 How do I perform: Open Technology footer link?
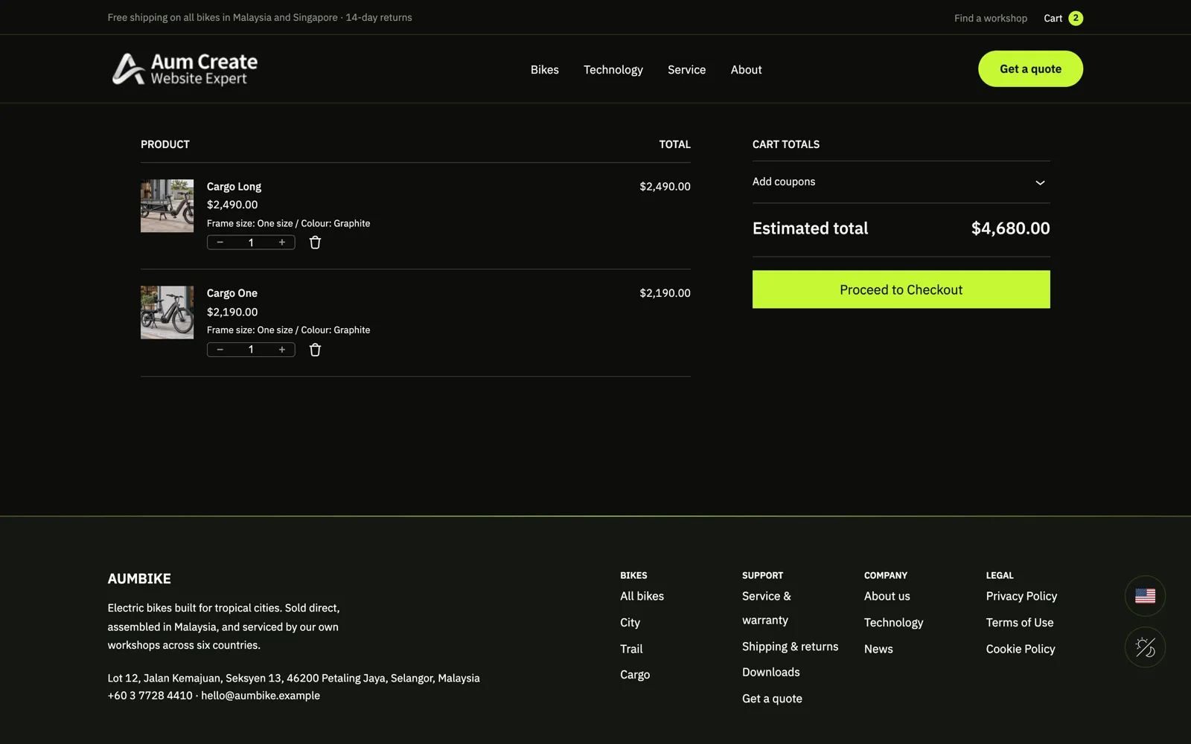tap(893, 623)
